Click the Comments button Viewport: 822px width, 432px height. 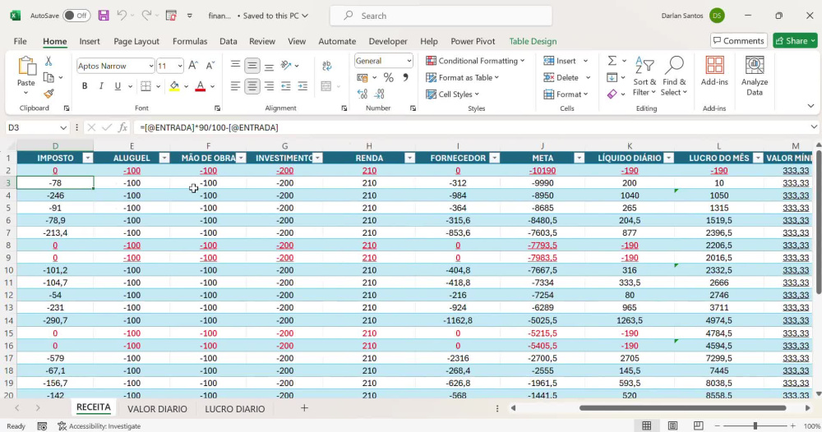point(739,41)
